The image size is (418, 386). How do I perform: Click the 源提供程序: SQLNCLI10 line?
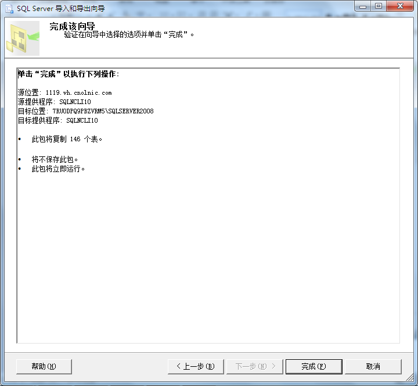(55, 102)
